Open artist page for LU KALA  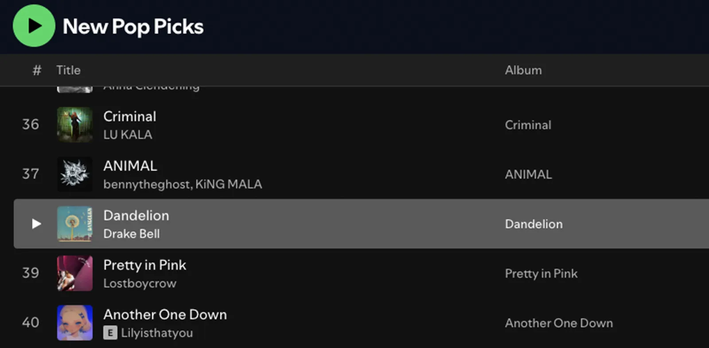coord(128,135)
